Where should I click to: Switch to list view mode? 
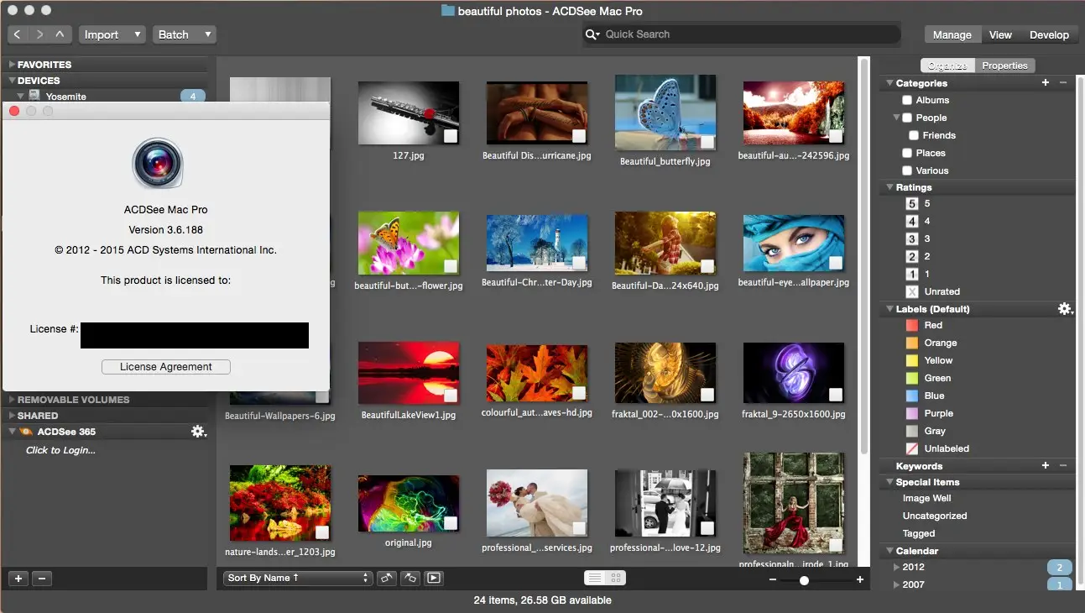click(x=594, y=578)
